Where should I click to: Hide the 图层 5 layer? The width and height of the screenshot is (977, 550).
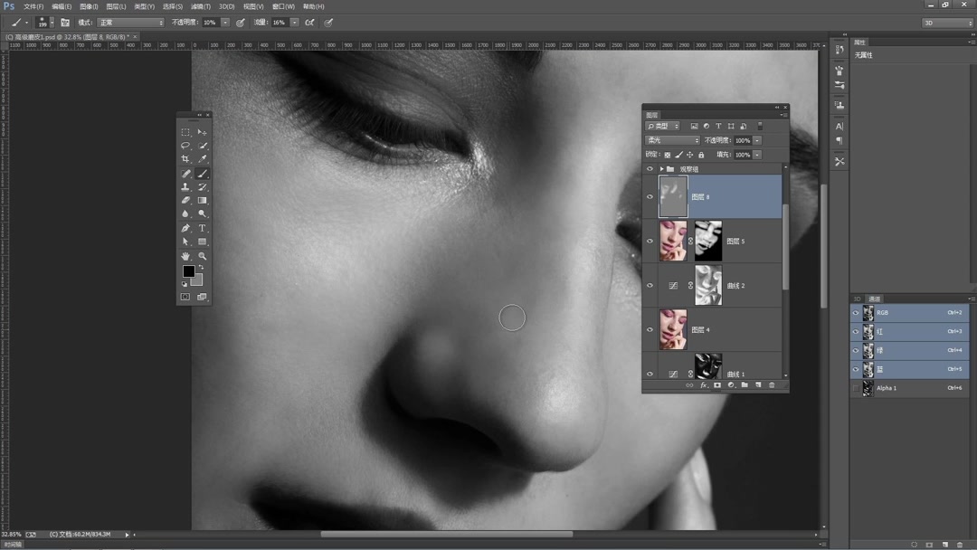tap(650, 241)
